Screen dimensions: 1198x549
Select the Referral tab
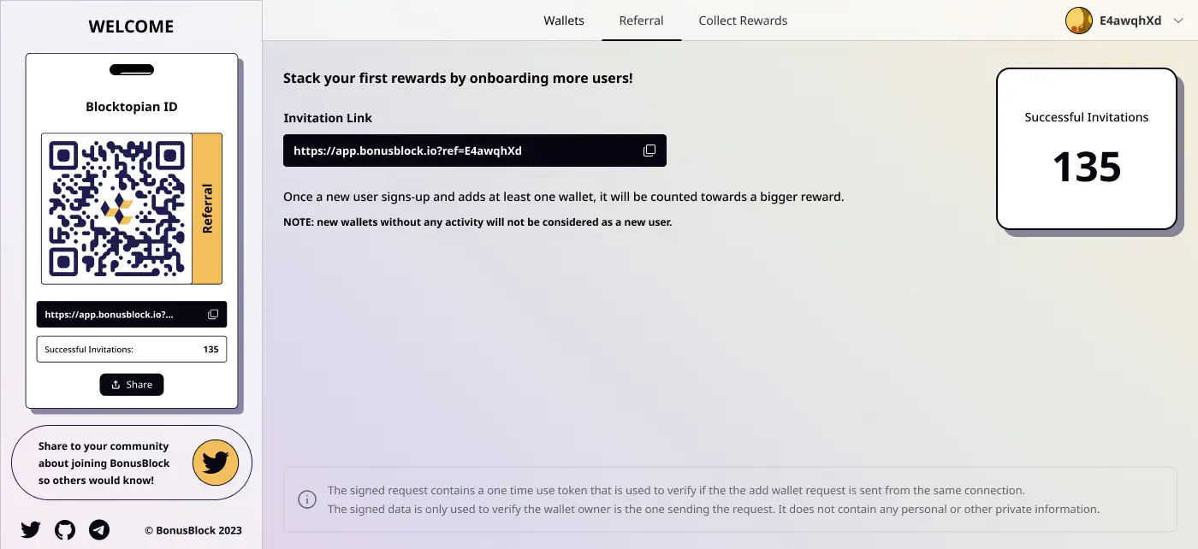[641, 21]
